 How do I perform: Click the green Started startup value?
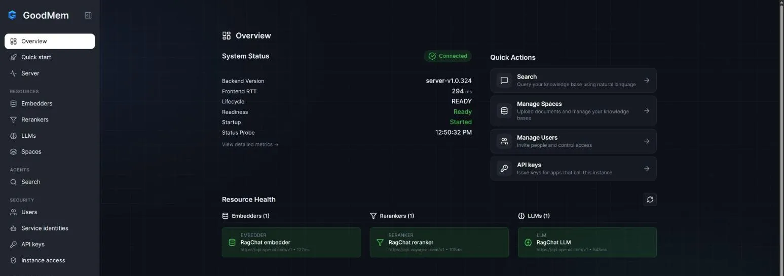(461, 122)
